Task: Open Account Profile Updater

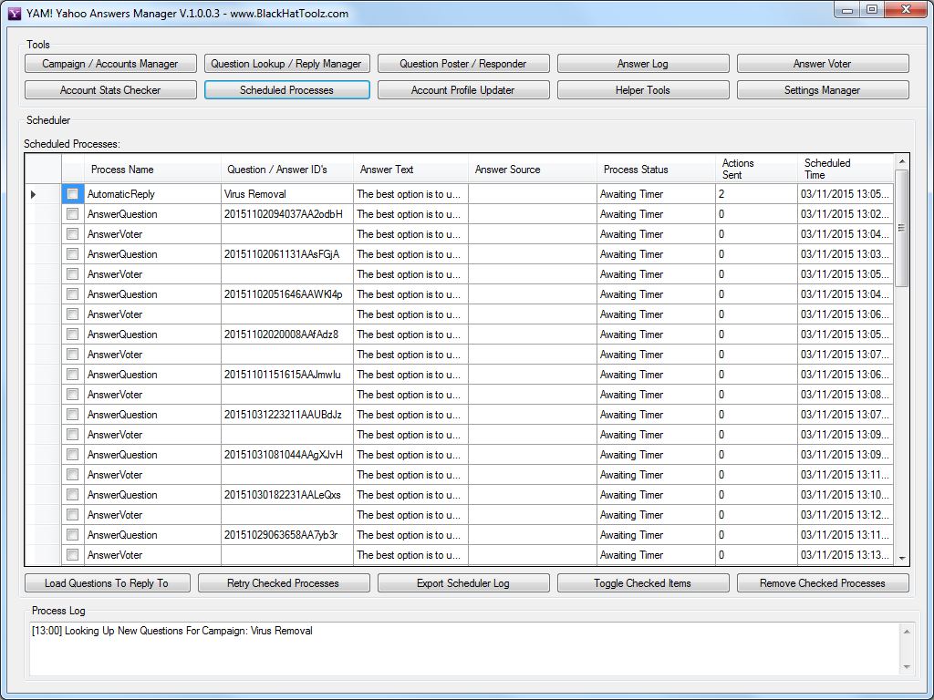Action: point(462,90)
